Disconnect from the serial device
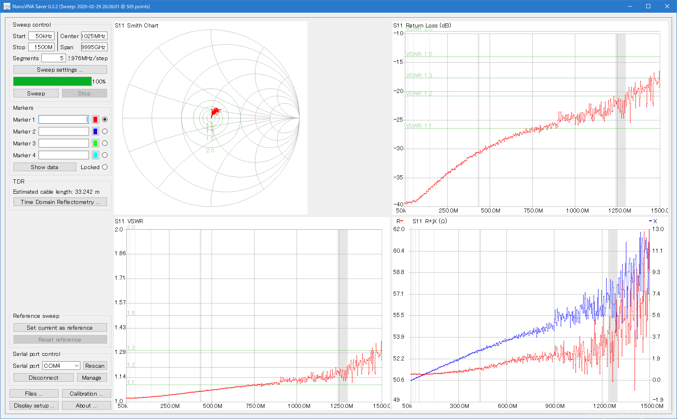677x419 pixels. pos(43,378)
